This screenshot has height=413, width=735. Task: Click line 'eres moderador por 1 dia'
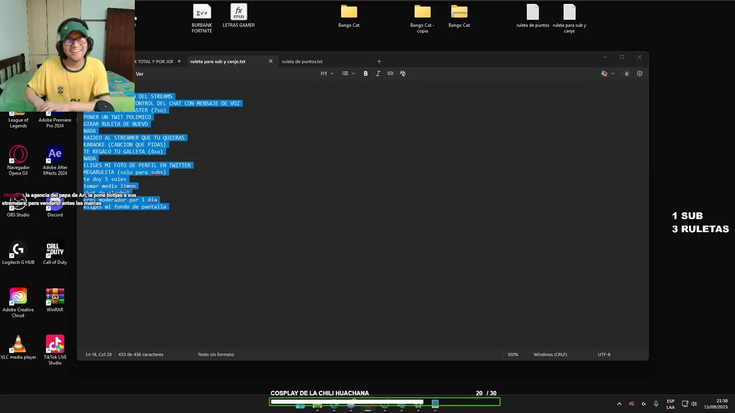pos(120,200)
